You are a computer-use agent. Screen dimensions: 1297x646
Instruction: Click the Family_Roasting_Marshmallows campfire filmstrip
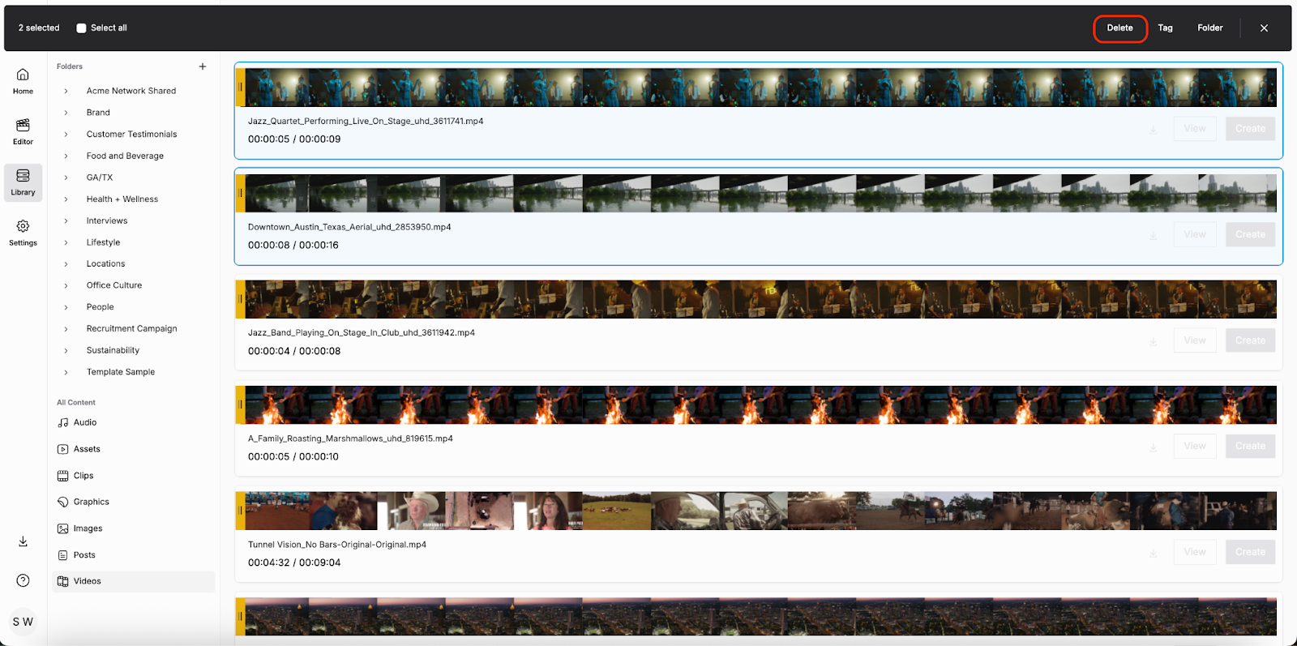tap(760, 404)
